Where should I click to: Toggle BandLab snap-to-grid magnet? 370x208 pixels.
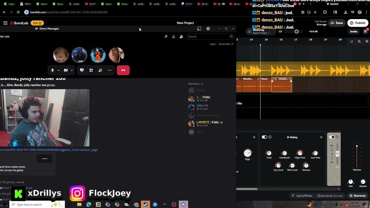[351, 42]
